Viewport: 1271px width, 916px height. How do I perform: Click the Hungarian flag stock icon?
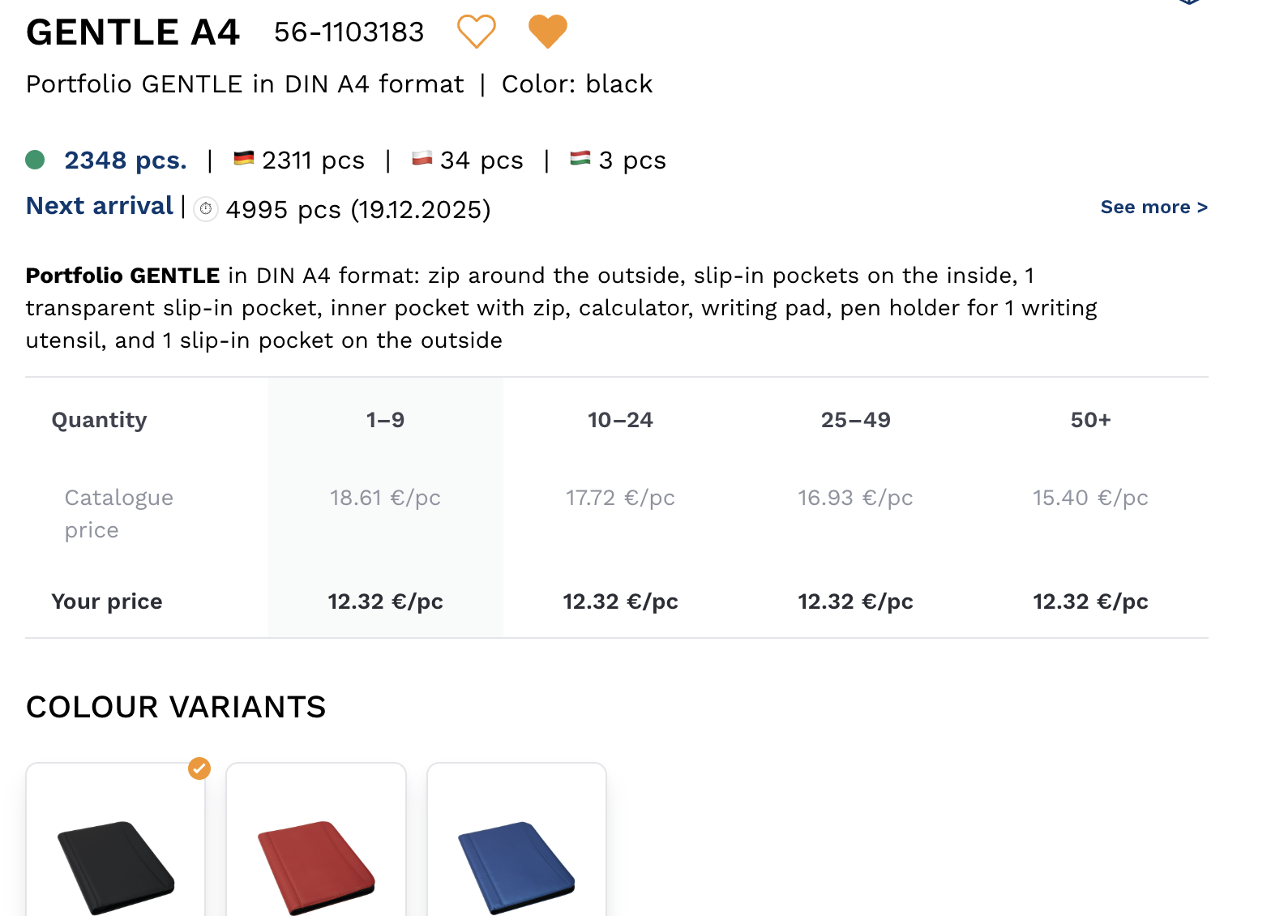(580, 159)
